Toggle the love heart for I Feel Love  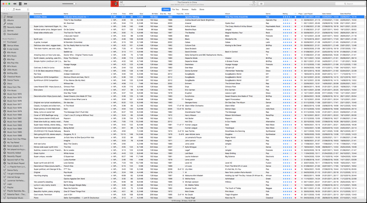pyautogui.click(x=295, y=71)
